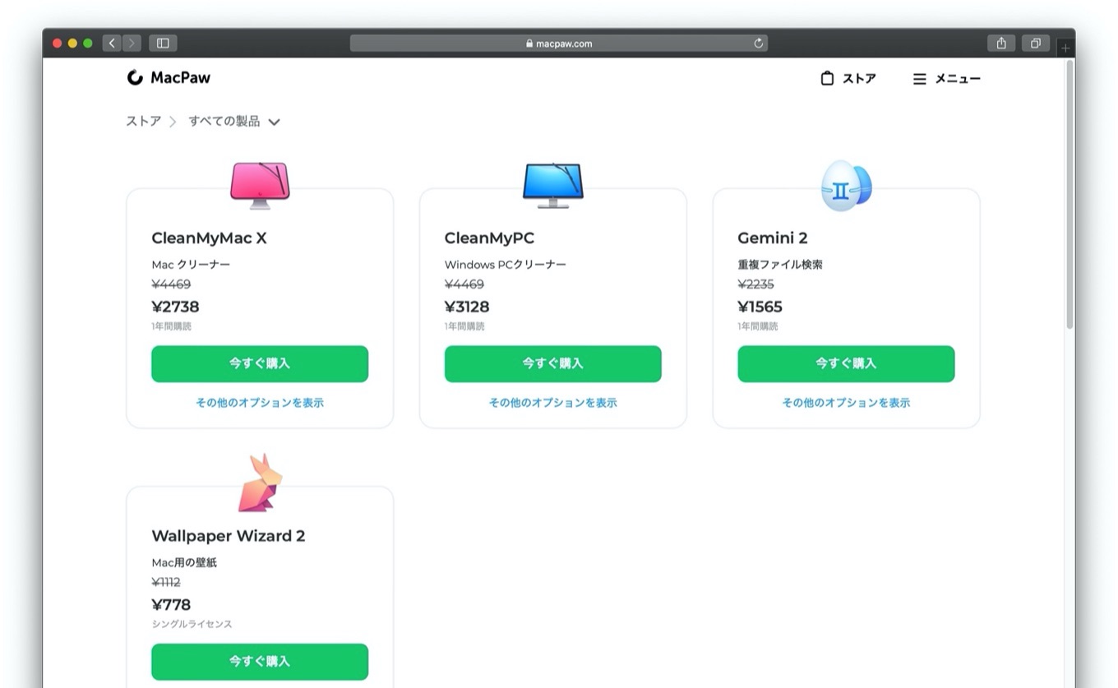Click the CleanMyPC blue monitor icon

pos(553,185)
